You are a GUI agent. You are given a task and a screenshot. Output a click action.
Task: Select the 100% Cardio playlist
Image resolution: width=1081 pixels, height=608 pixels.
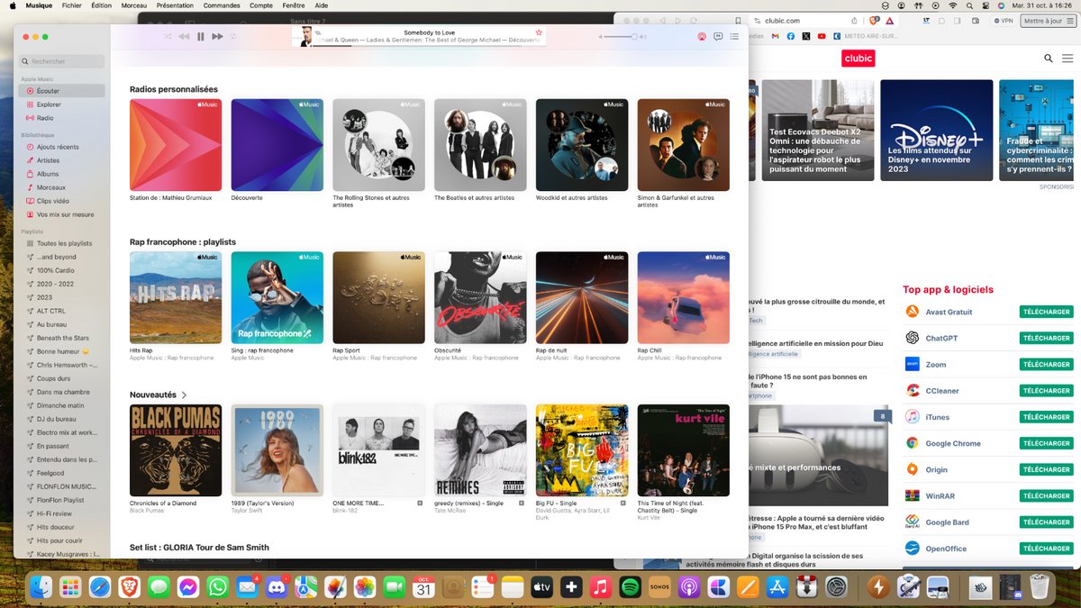(x=62, y=270)
